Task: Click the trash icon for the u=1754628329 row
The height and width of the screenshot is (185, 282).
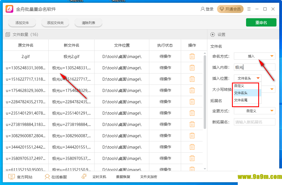Action: click(x=192, y=90)
